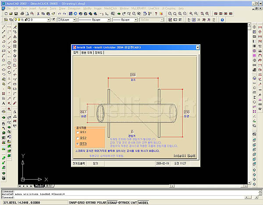Image resolution: width=263 pixels, height=205 pixels.
Task: Toggle POLAR tracking in status bar
Action: coord(102,202)
